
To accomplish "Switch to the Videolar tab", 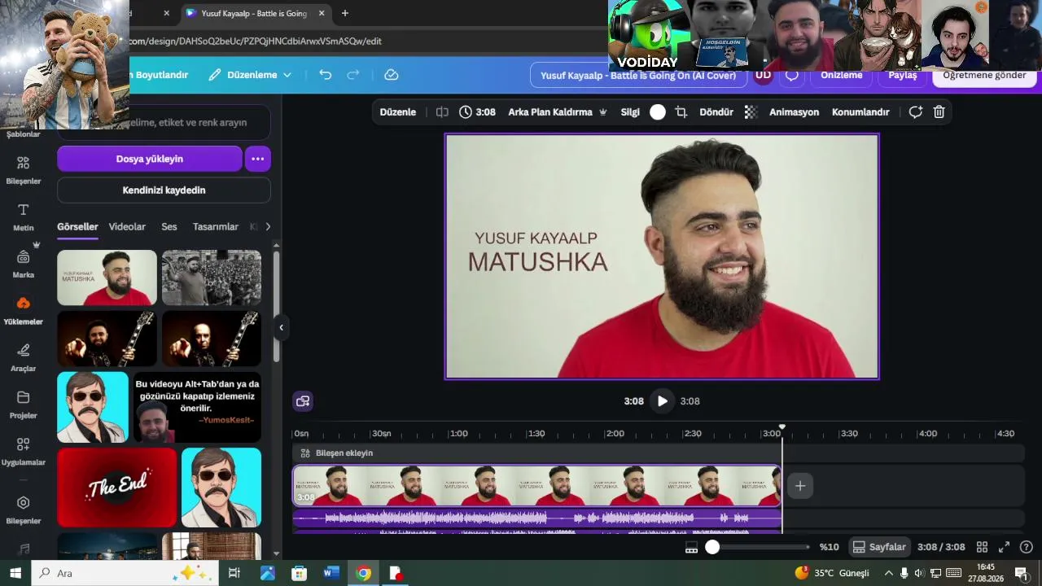I will [127, 227].
